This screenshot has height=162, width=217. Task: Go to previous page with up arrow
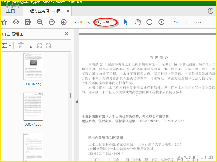tap(52, 22)
